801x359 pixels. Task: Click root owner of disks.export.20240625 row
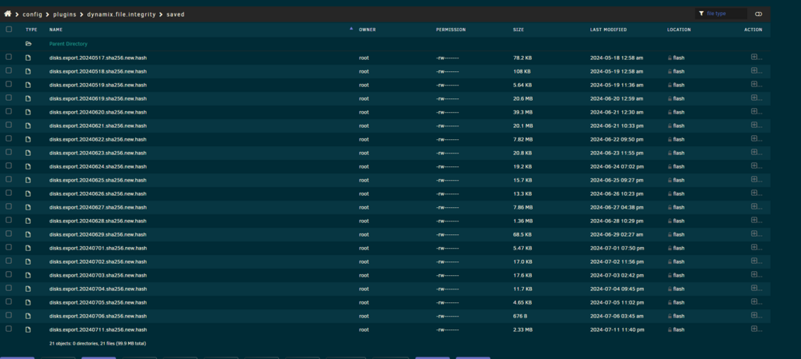(364, 180)
